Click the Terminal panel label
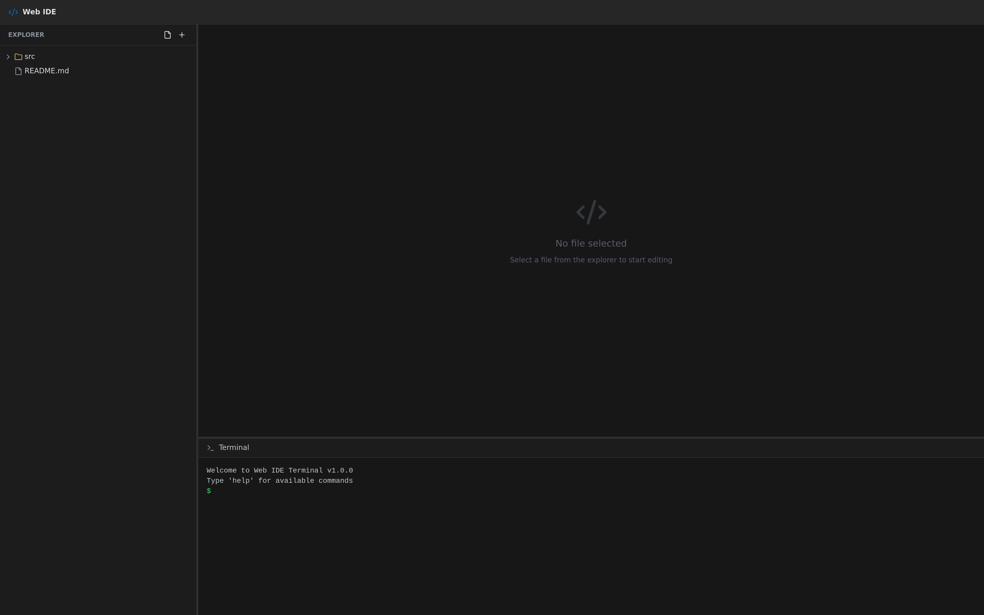Image resolution: width=984 pixels, height=615 pixels. click(234, 447)
